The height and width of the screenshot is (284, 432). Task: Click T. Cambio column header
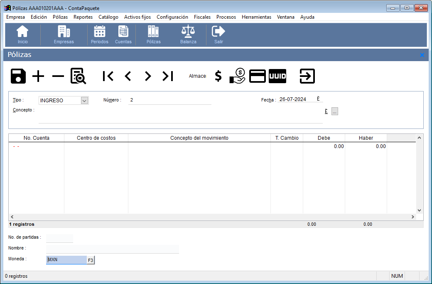click(x=287, y=138)
